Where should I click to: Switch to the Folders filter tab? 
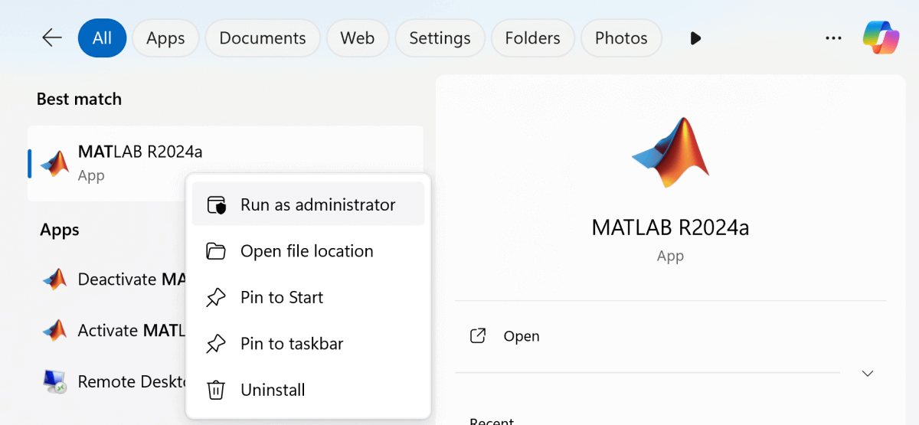533,38
